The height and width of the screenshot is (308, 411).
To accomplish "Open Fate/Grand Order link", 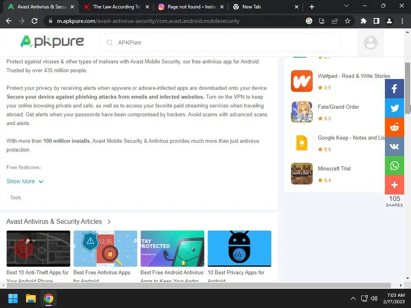I will click(338, 107).
